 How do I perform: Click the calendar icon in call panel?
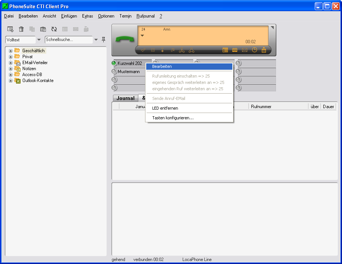[x=264, y=50]
